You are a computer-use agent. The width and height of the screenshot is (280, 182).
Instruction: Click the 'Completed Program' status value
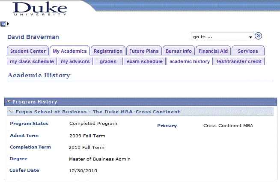click(93, 124)
